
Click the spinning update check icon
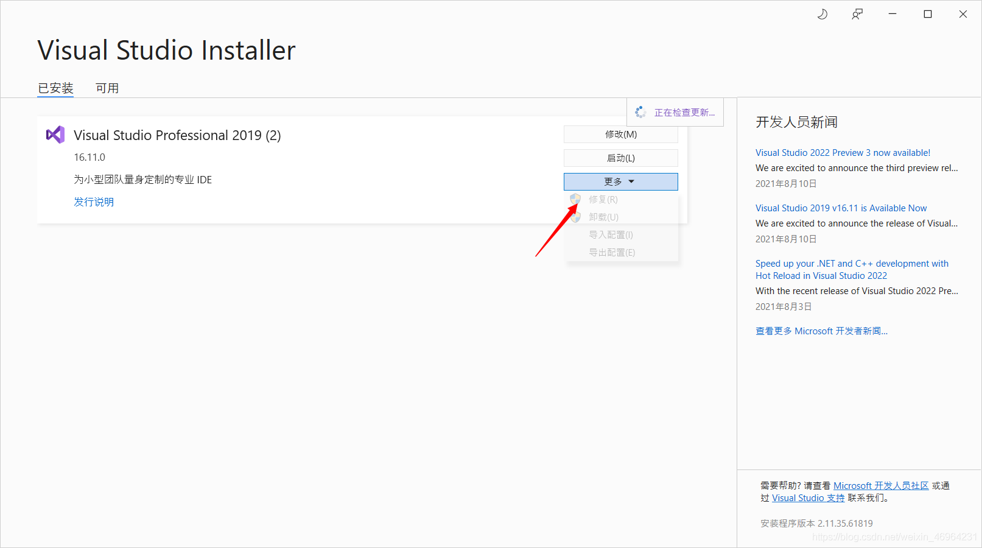click(640, 112)
